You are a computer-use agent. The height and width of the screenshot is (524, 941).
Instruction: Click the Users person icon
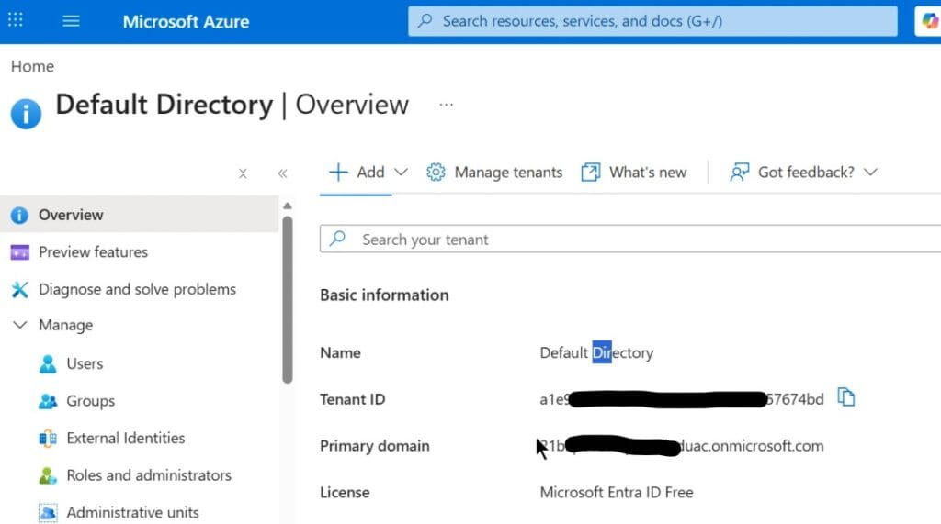point(48,364)
